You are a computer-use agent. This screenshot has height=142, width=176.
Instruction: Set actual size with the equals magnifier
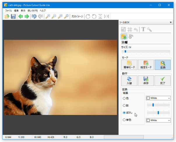coord(60,17)
